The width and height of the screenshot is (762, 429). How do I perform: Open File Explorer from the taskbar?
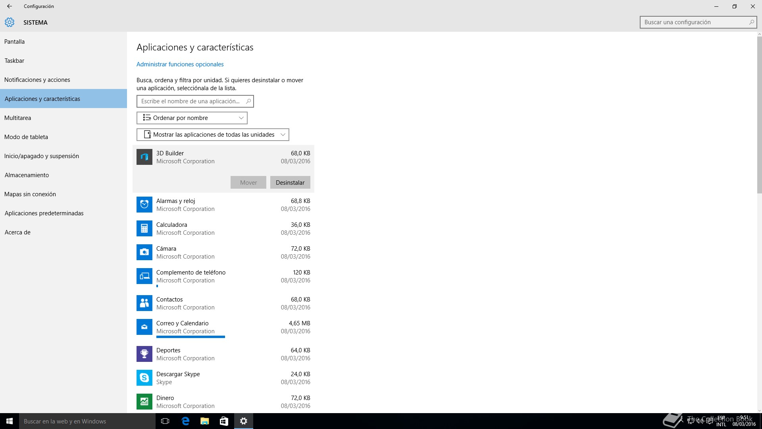click(x=204, y=421)
